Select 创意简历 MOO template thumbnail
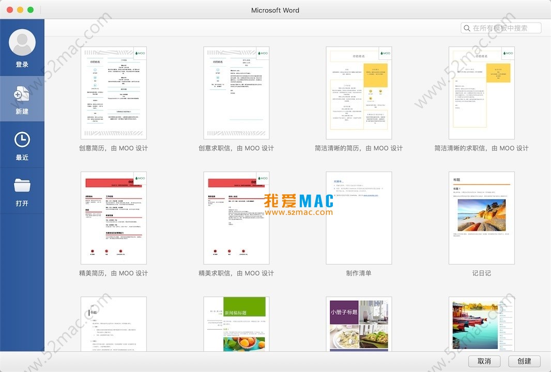This screenshot has height=372, width=551. [x=114, y=93]
